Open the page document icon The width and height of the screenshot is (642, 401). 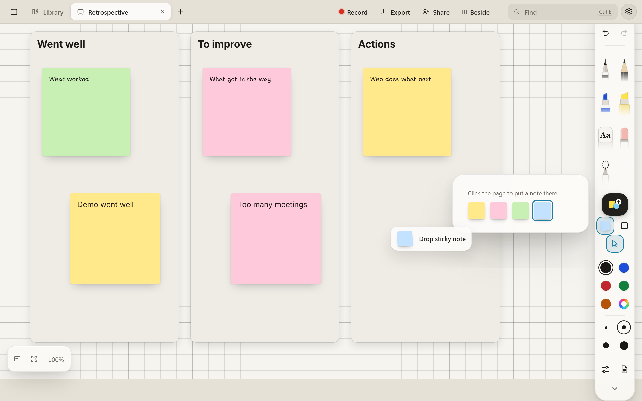tap(624, 369)
